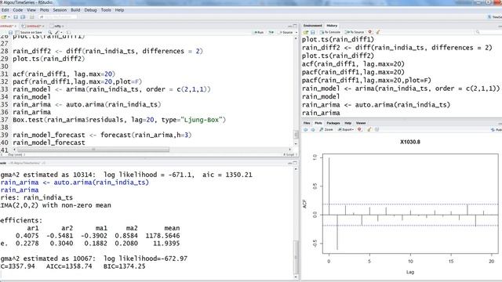This screenshot has height=282, width=502.
Task: Click the Find/Replace magnifier icon in editor
Action: (x=50, y=32)
